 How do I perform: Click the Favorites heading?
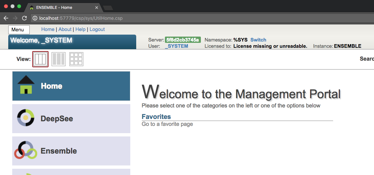156,117
